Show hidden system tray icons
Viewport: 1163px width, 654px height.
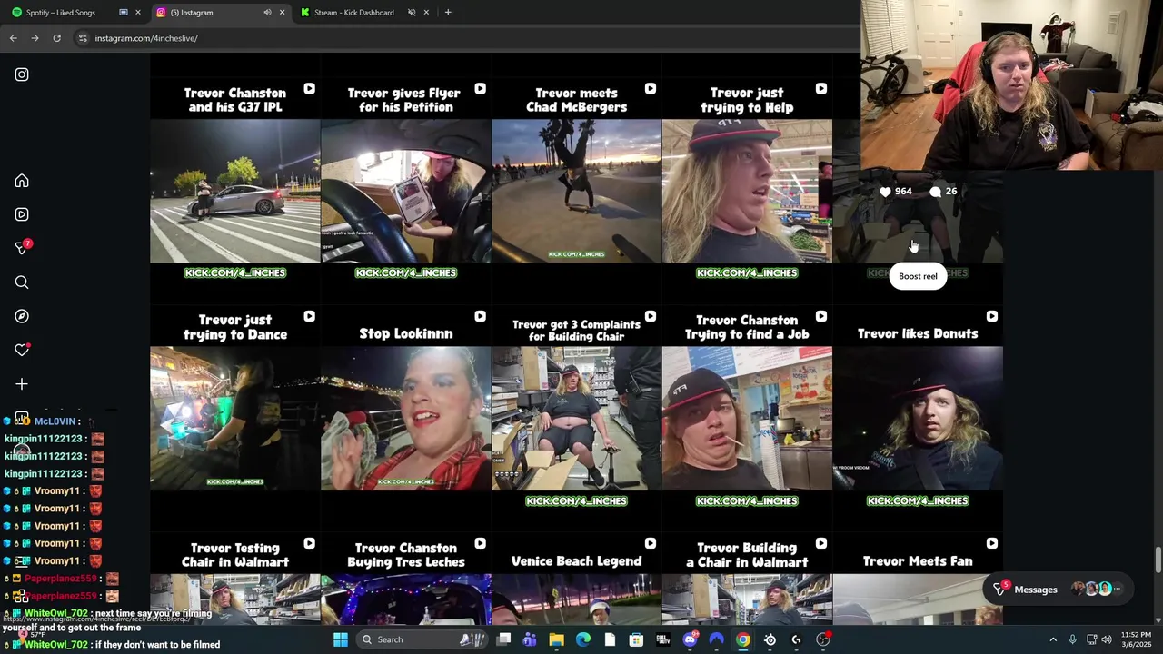(1053, 639)
